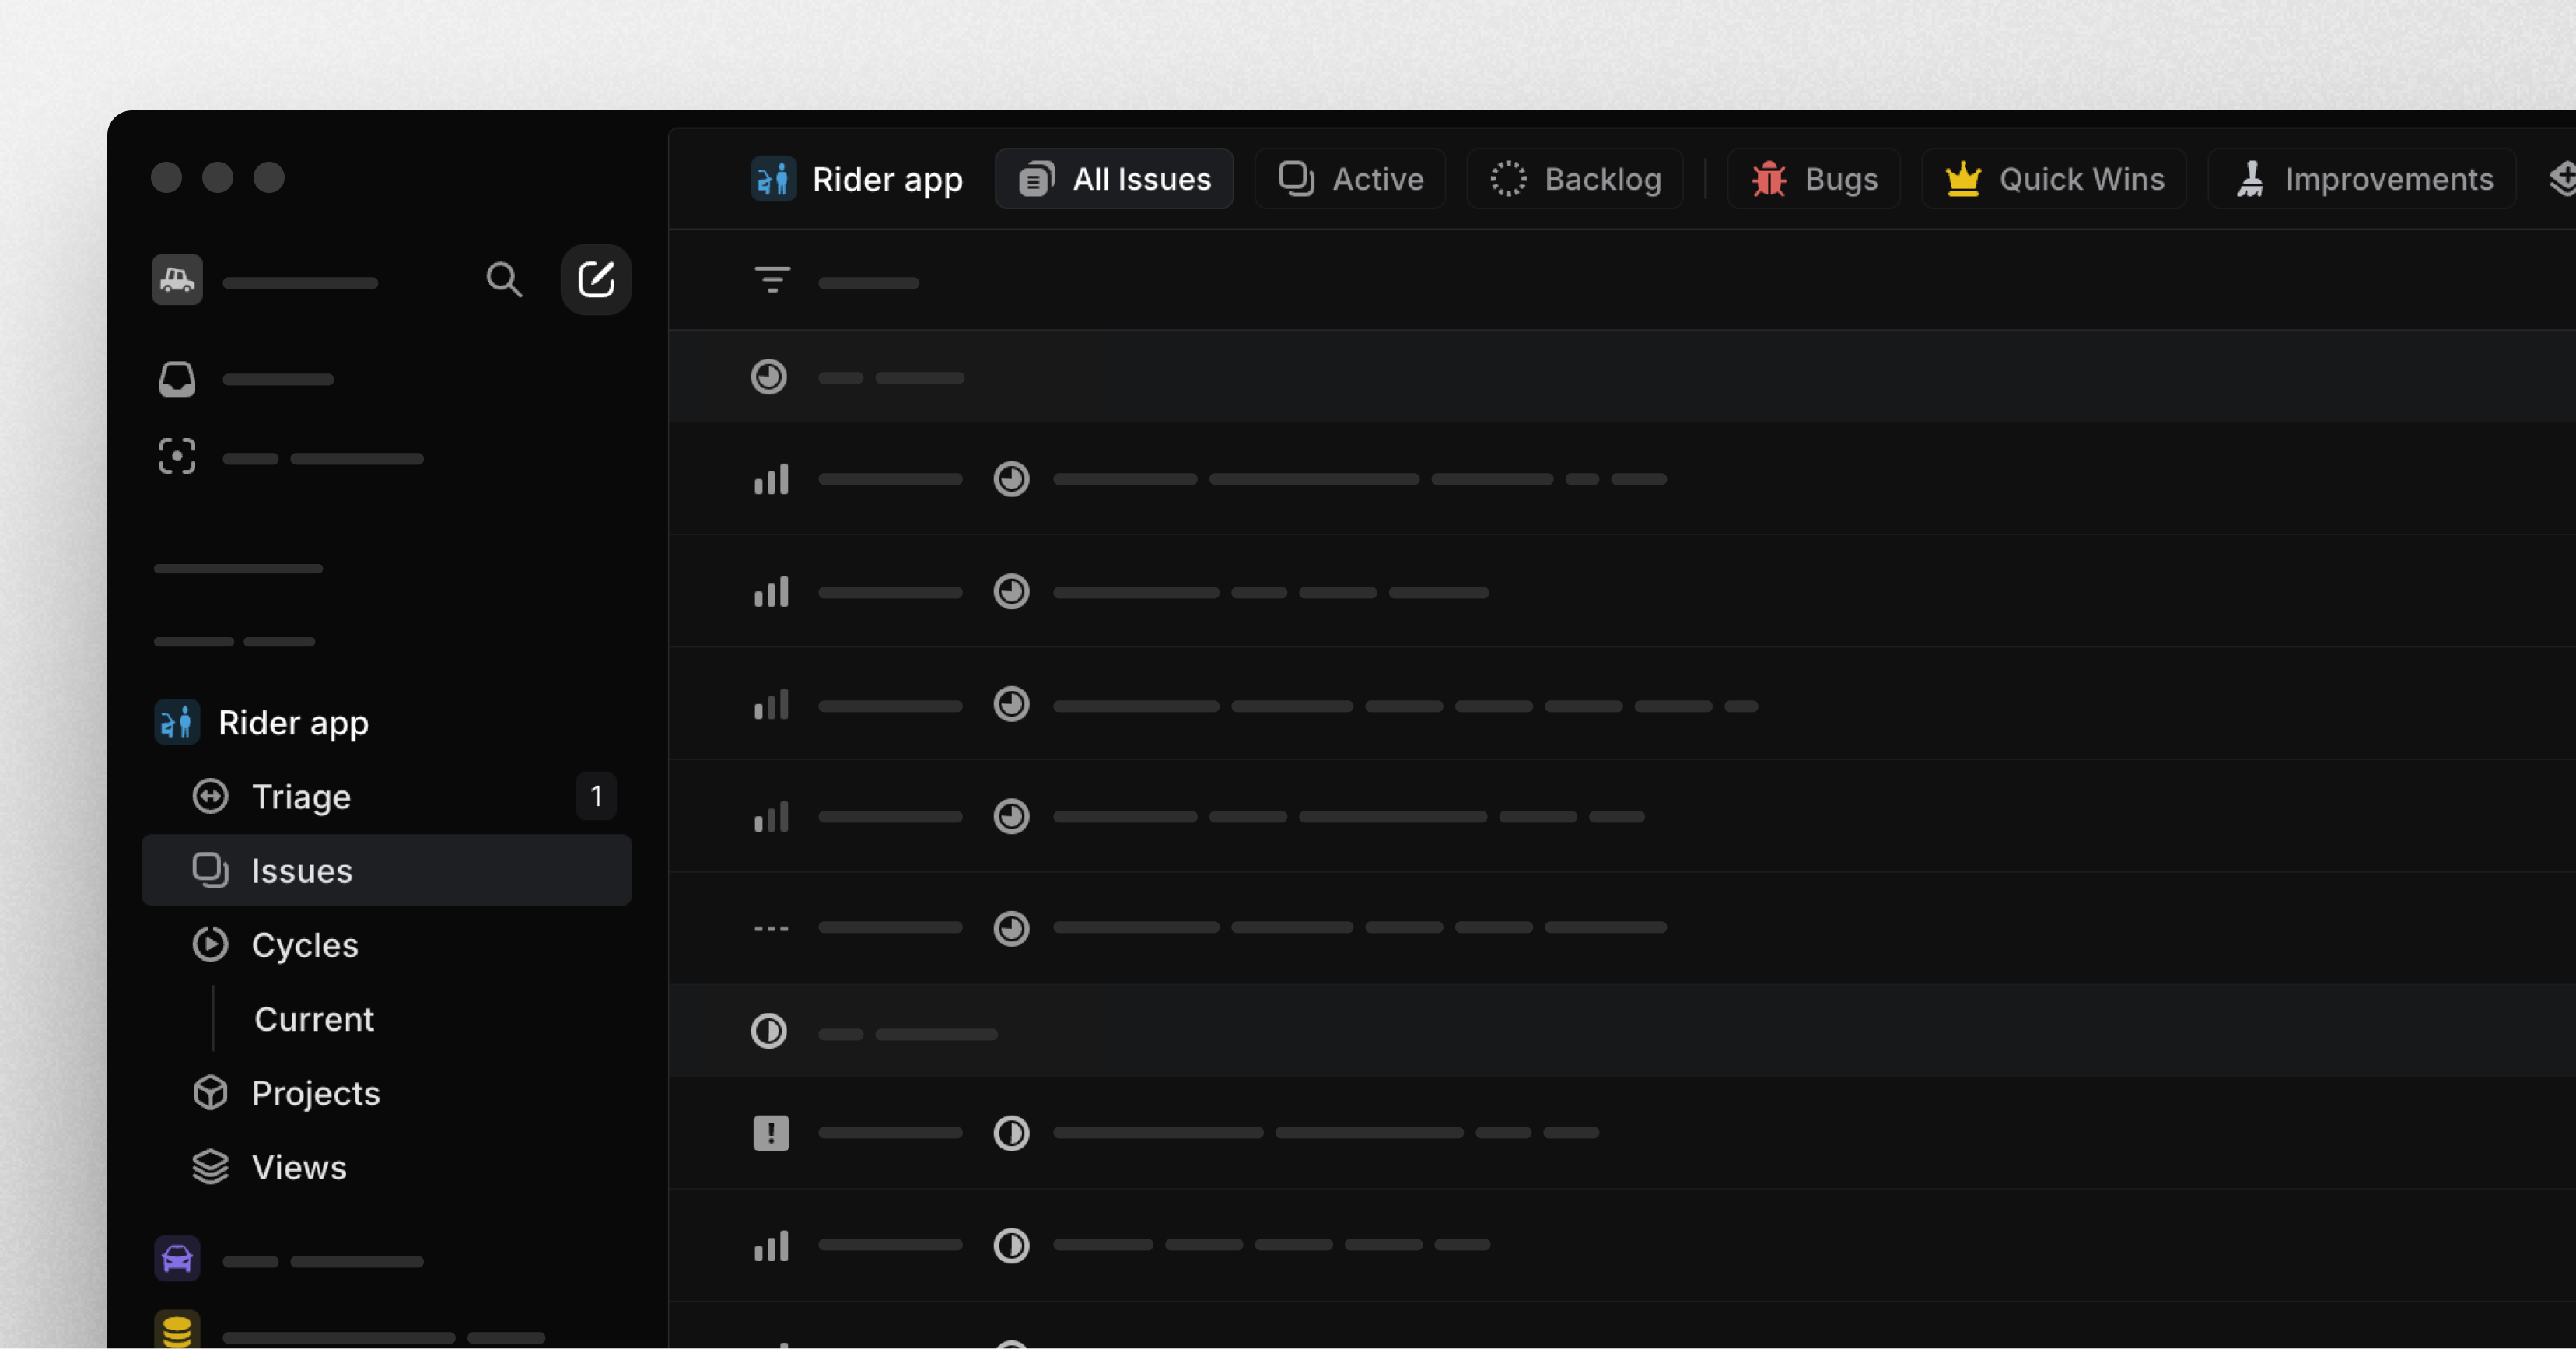Open the focus target icon in sidebar

(177, 457)
